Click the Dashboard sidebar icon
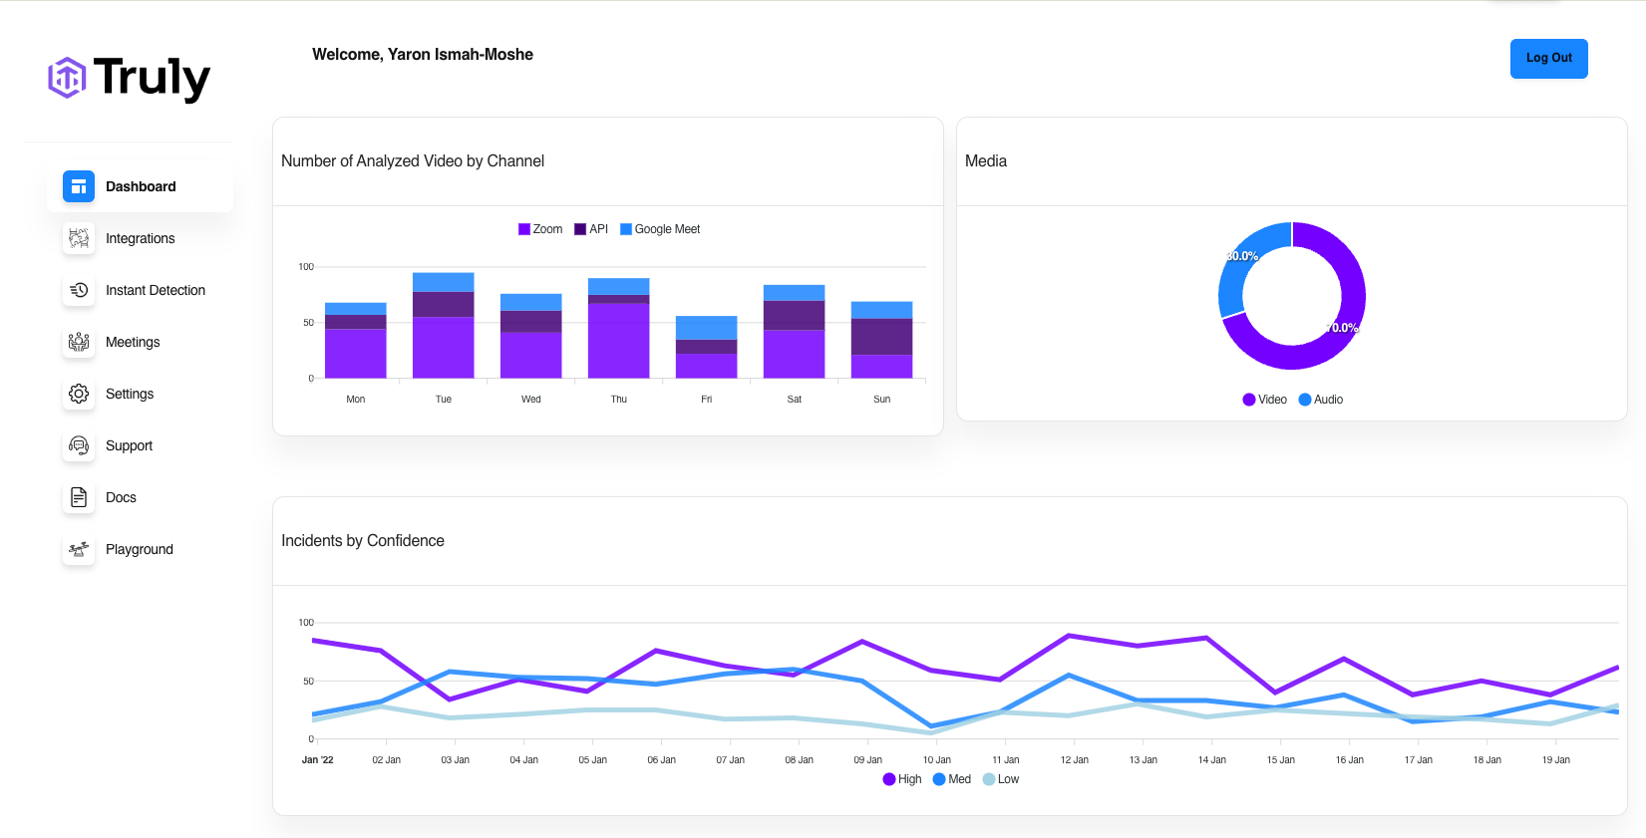 tap(79, 186)
